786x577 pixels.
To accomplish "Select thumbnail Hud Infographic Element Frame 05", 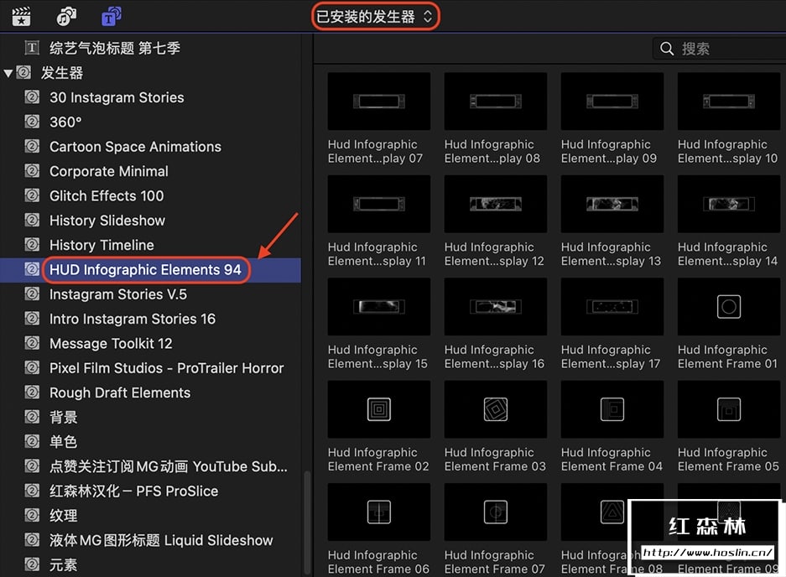I will pyautogui.click(x=729, y=409).
